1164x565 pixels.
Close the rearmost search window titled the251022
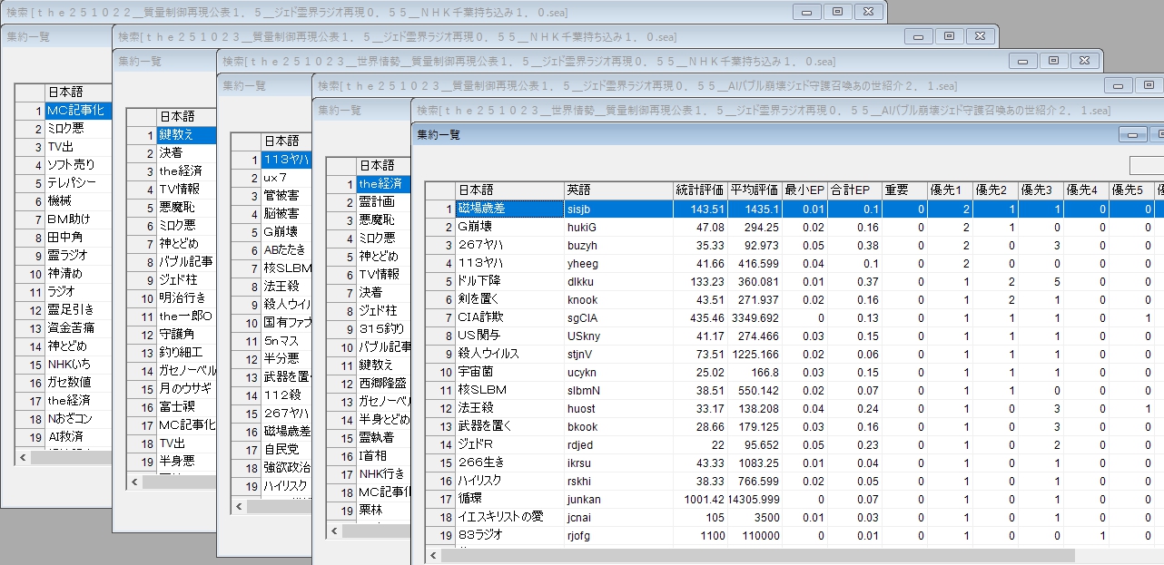click(868, 12)
